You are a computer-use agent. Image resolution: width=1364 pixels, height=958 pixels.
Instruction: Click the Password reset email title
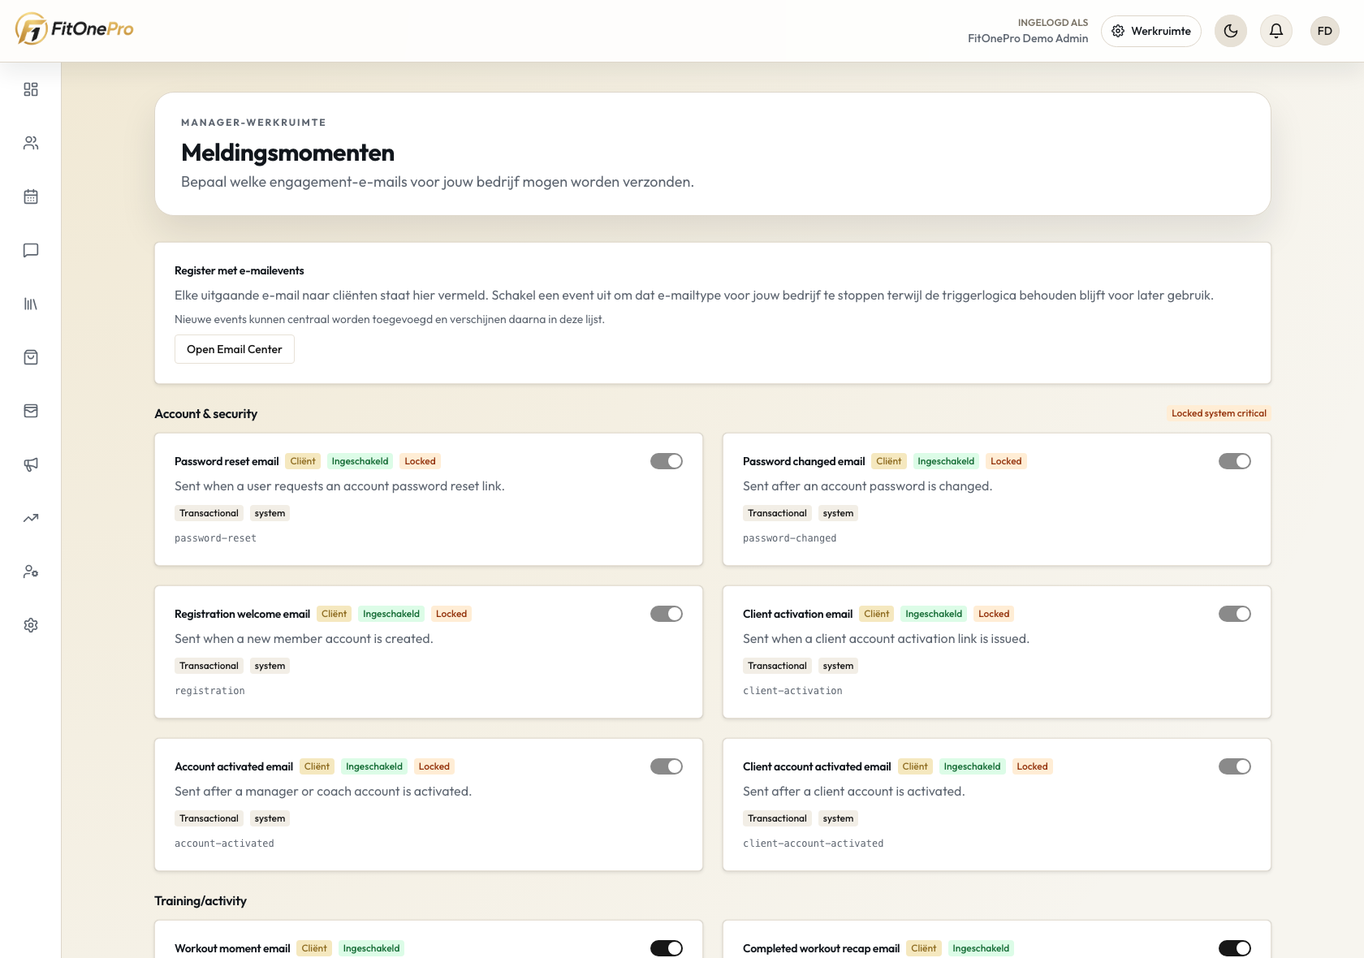click(227, 461)
